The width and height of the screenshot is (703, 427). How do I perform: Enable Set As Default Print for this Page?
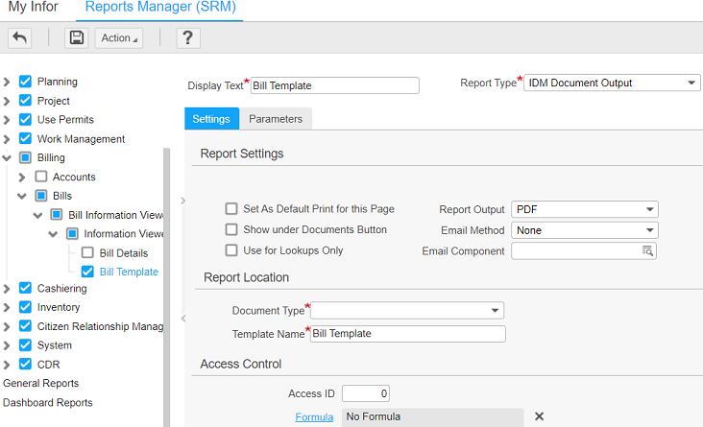[x=231, y=209]
